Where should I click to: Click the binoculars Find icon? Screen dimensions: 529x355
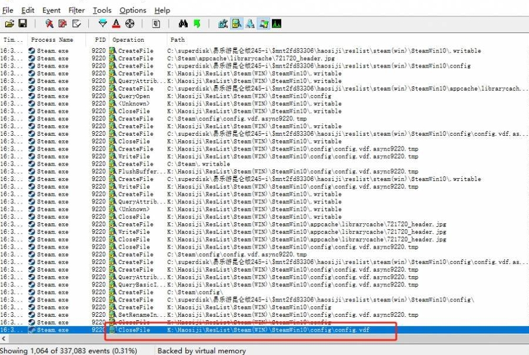[x=183, y=24]
